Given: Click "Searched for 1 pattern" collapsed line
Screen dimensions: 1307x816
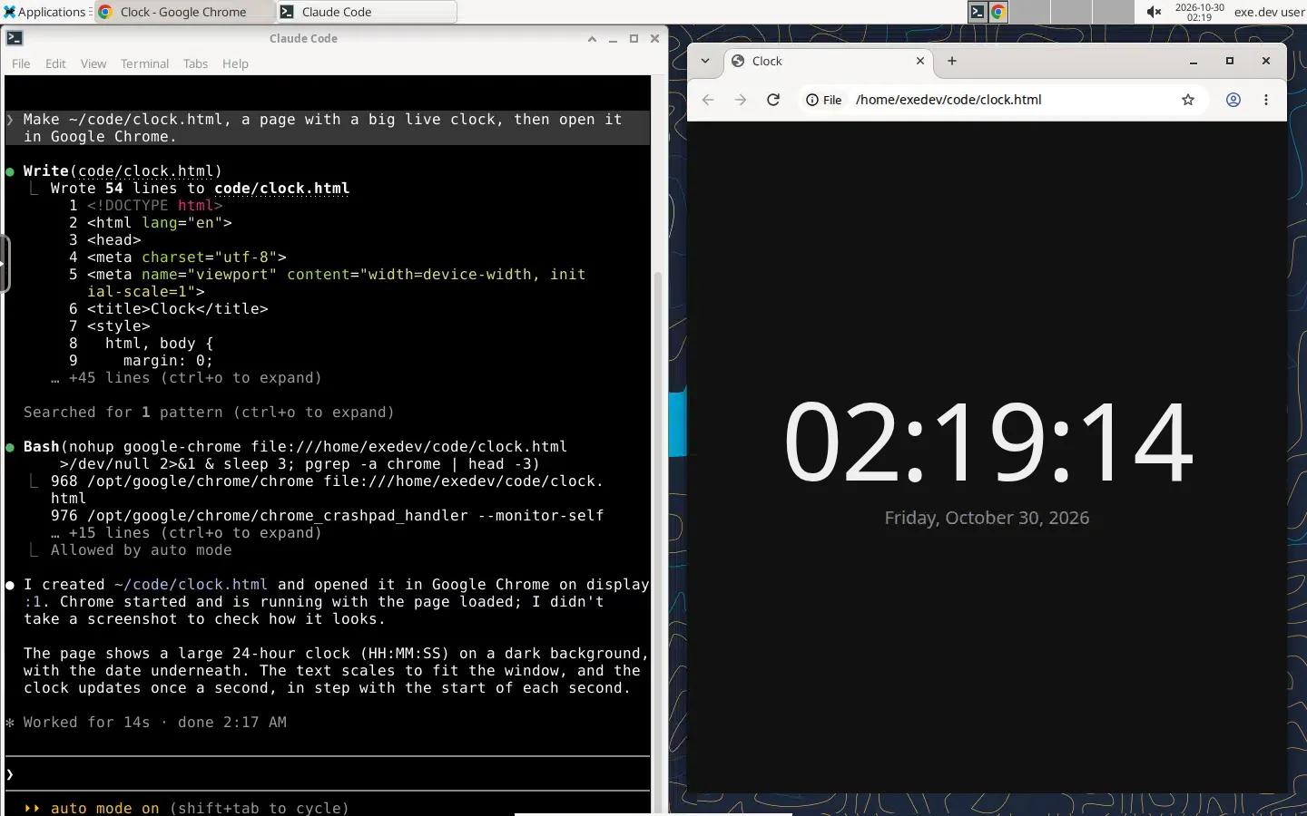Looking at the screenshot, I should coord(209,413).
